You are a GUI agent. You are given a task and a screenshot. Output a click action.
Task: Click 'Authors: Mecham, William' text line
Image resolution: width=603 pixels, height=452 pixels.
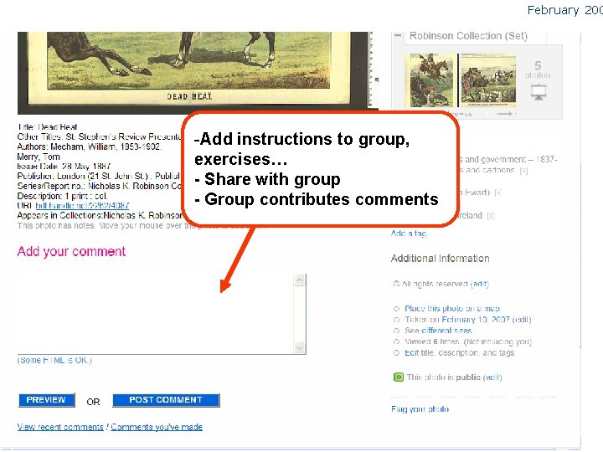click(90, 146)
